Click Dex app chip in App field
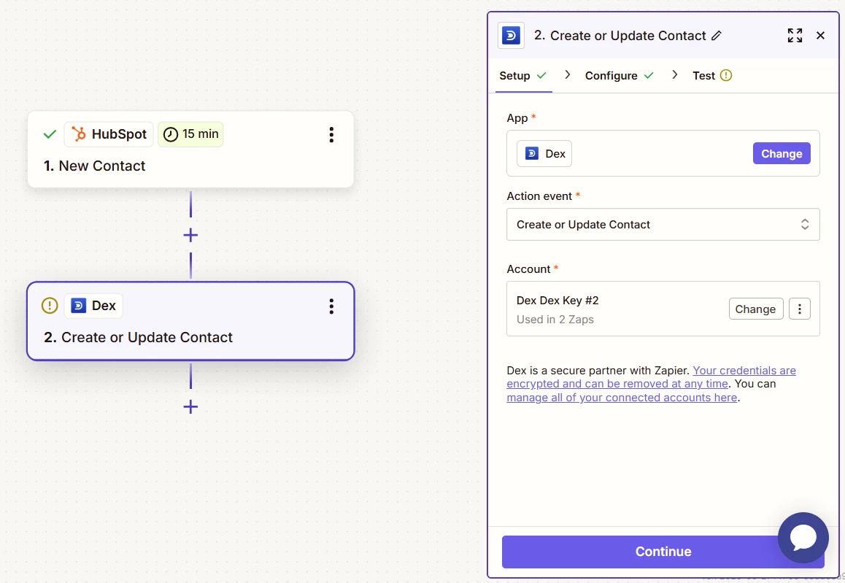Image resolution: width=845 pixels, height=583 pixels. click(x=544, y=153)
